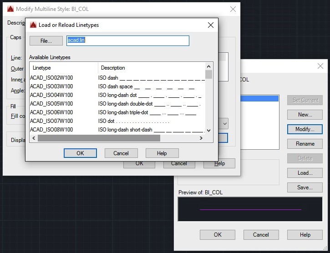Image resolution: width=330 pixels, height=253 pixels.
Task: Select linetype ACAD_ISO04W100
Action: coord(51,95)
